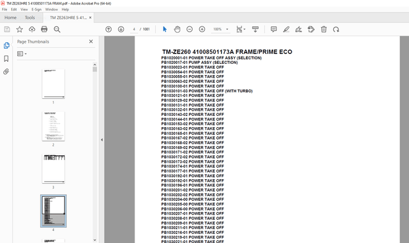Open fit page options icon
Image resolution: width=409 pixels, height=243 pixels.
241,30
